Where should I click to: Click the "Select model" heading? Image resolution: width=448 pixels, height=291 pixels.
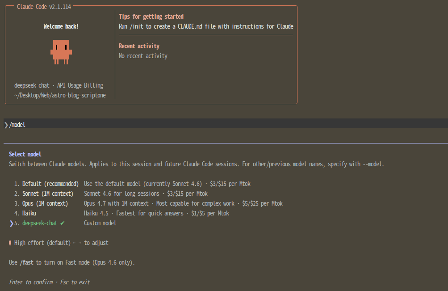click(x=25, y=154)
